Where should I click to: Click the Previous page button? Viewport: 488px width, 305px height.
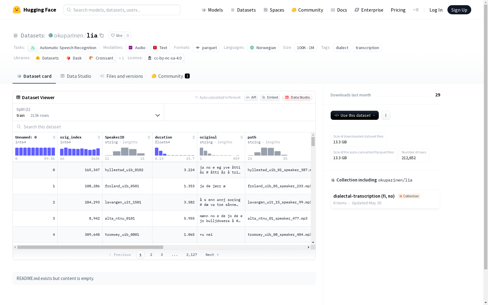pyautogui.click(x=120, y=255)
